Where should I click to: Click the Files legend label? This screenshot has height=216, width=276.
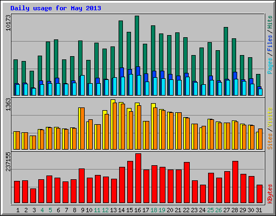pos(270,43)
